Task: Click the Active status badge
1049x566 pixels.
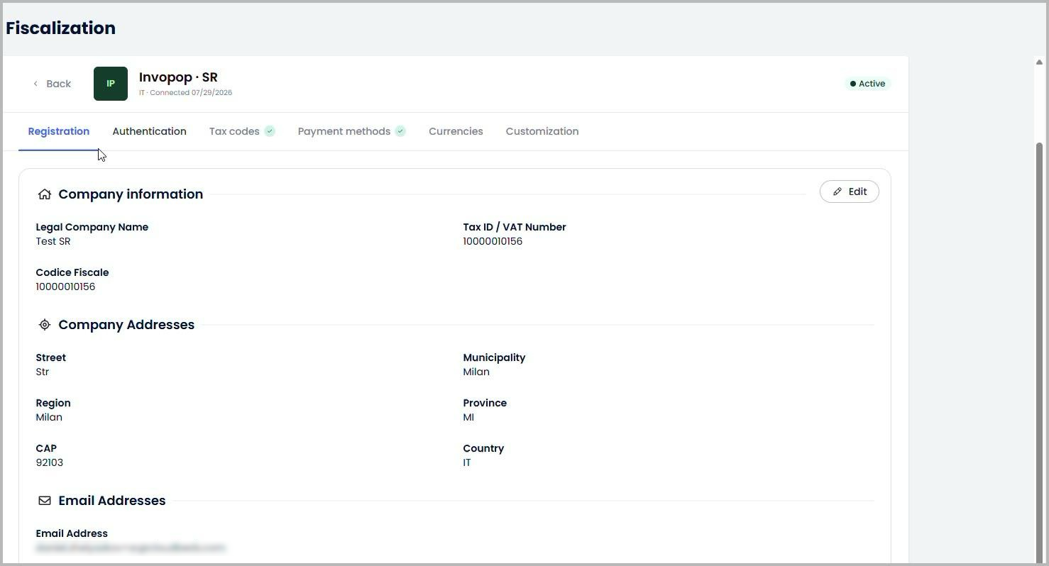Action: 867,84
